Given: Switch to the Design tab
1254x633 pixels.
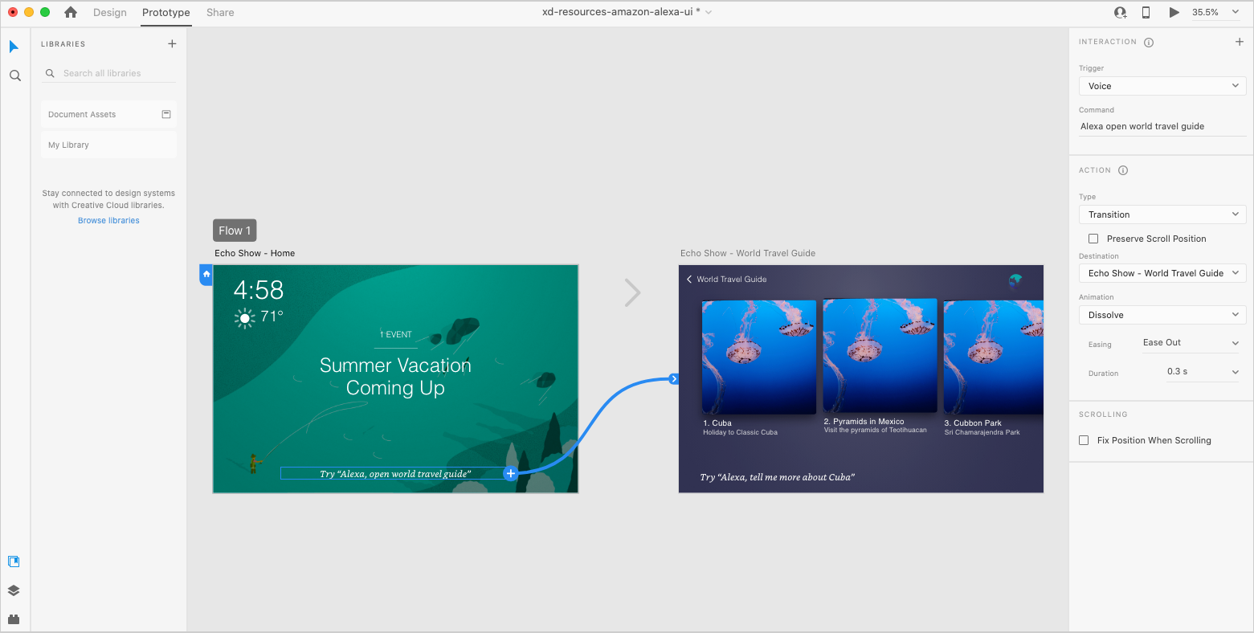Looking at the screenshot, I should coord(110,13).
